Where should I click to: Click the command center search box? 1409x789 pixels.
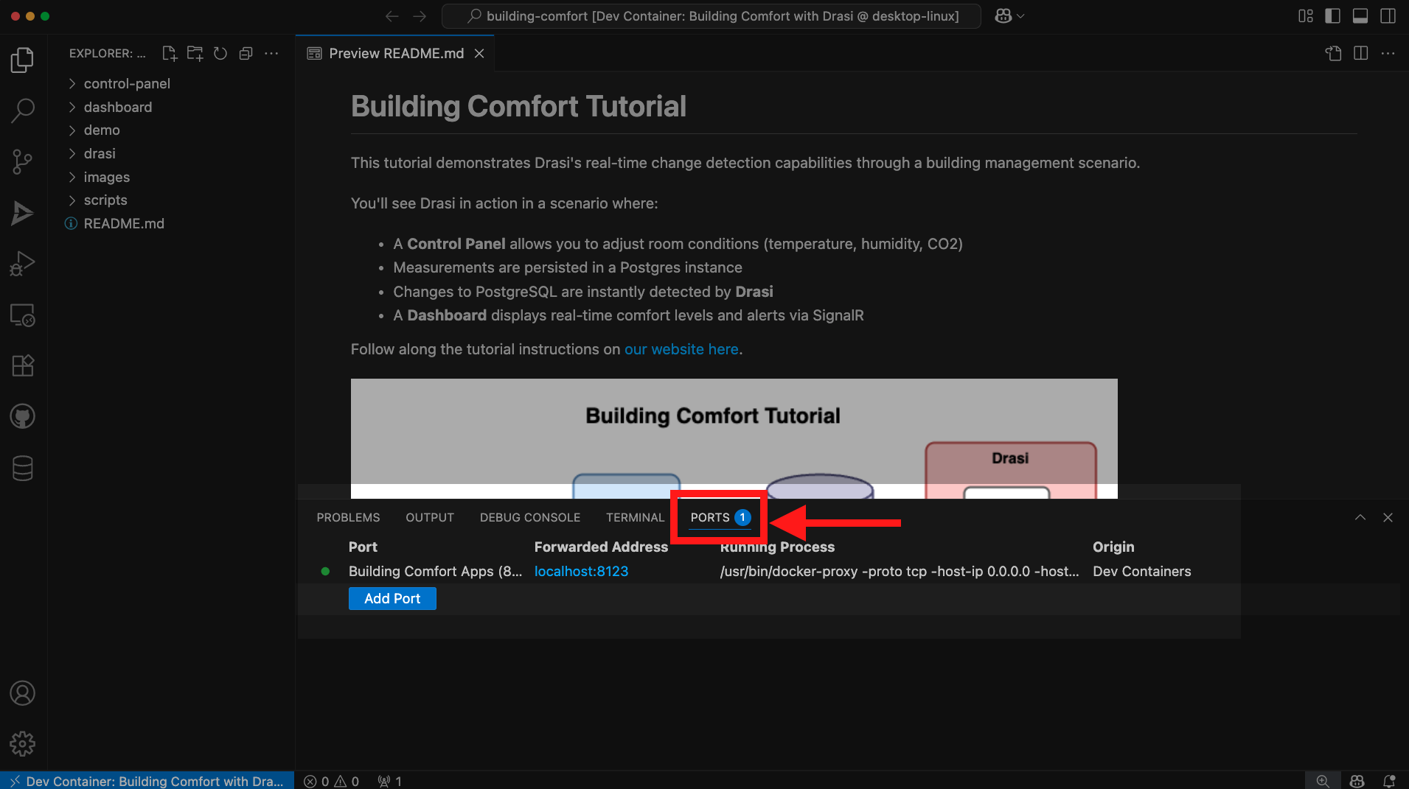tap(711, 16)
